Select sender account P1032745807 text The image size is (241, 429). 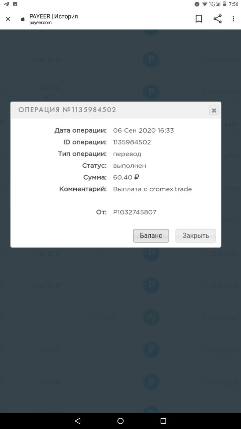[x=135, y=212]
